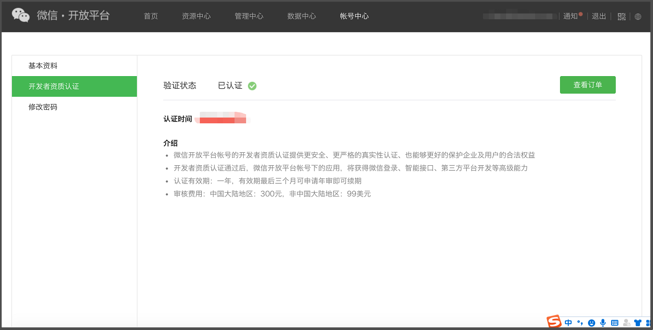Click the 已认证 status text
Image resolution: width=653 pixels, height=330 pixels.
[x=230, y=86]
